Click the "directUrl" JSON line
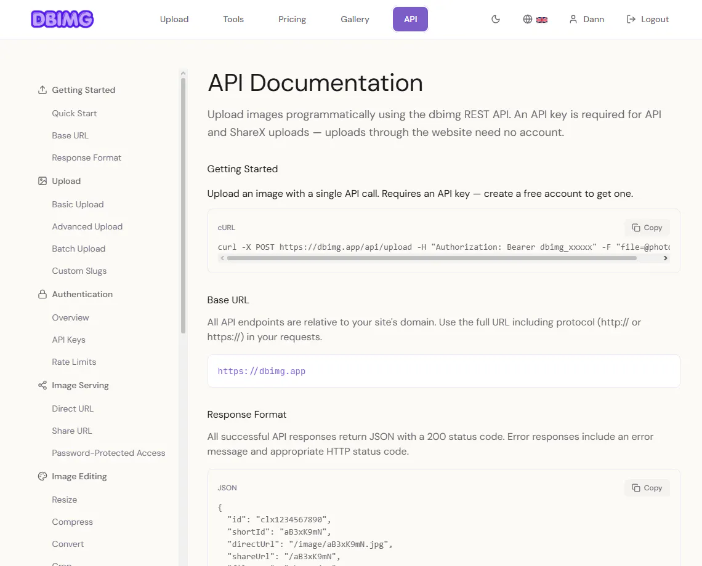 [310, 544]
